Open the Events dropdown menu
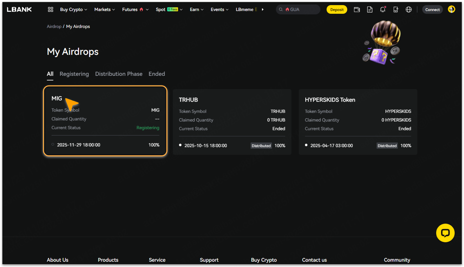The width and height of the screenshot is (464, 267). tap(219, 10)
